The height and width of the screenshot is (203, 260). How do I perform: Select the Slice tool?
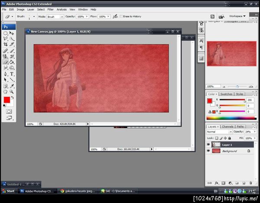point(12,44)
